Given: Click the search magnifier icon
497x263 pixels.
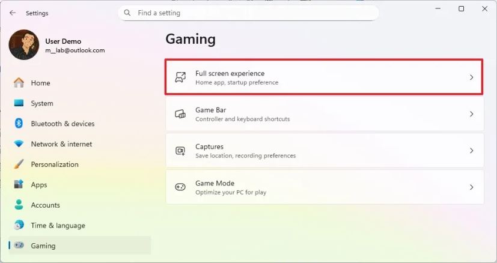Looking at the screenshot, I should [x=127, y=13].
